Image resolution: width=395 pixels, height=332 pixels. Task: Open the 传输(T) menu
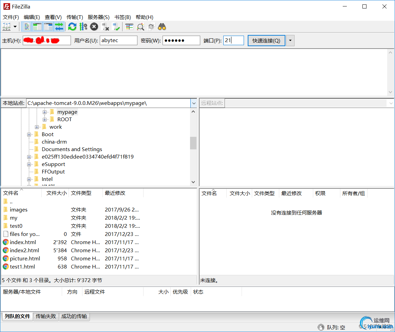75,17
